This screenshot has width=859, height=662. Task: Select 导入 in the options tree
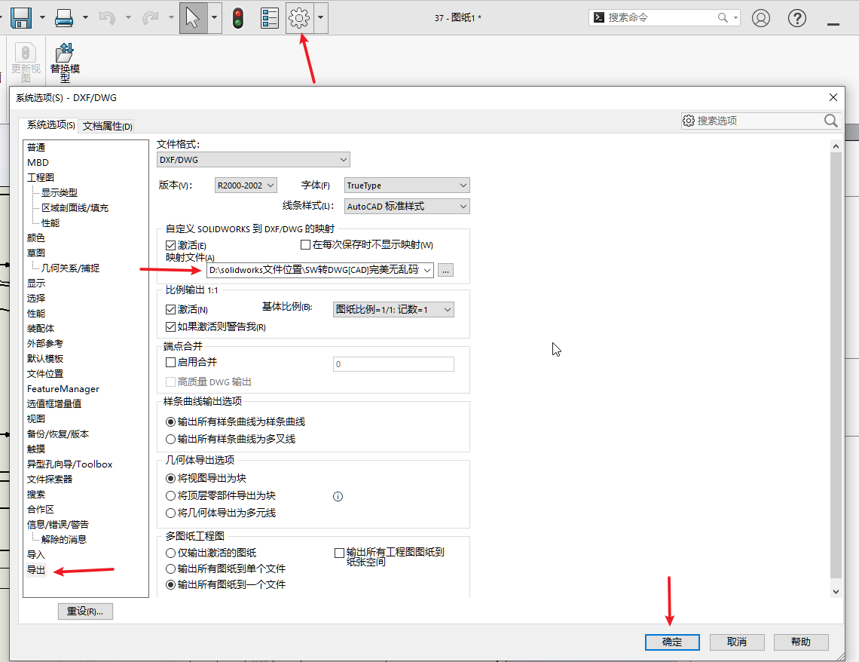coord(36,555)
